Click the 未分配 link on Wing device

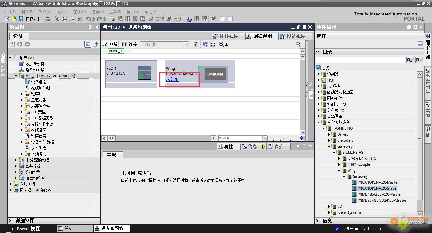pos(172,80)
